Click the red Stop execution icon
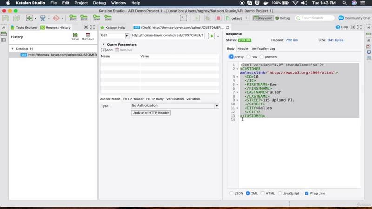The width and height of the screenshot is (372, 209). point(218,18)
